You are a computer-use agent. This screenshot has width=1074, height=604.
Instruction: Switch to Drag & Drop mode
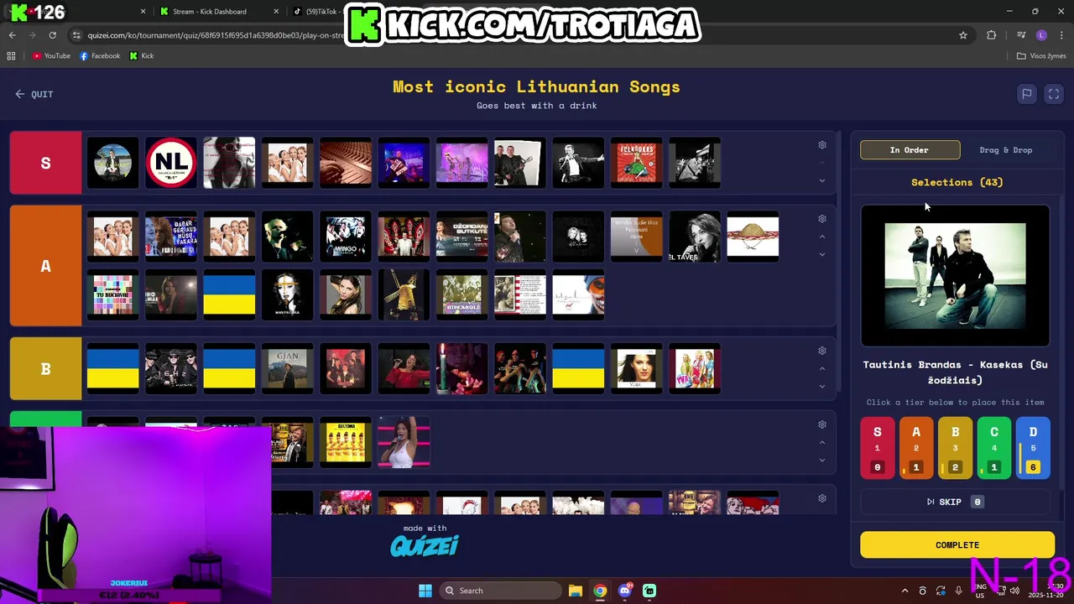(1005, 150)
